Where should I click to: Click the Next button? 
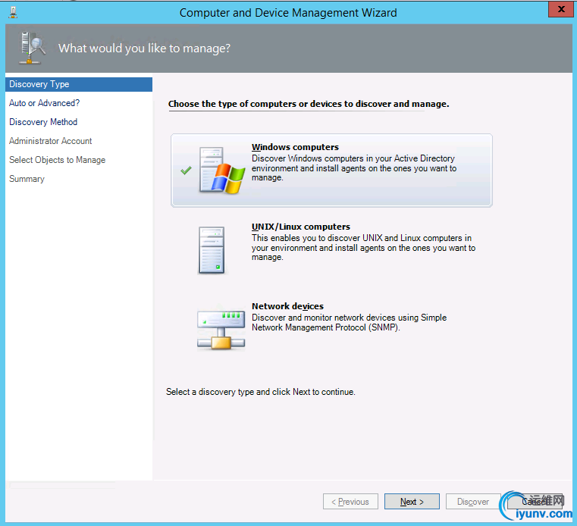412,502
